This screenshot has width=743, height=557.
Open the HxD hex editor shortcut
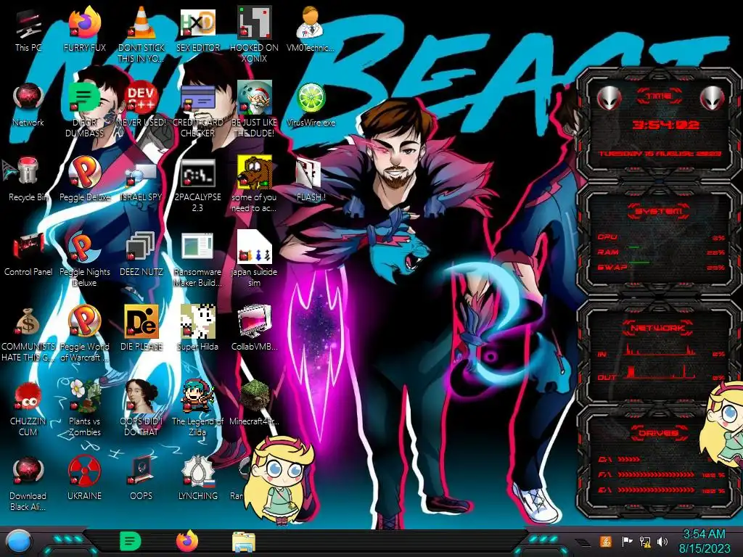point(197,30)
